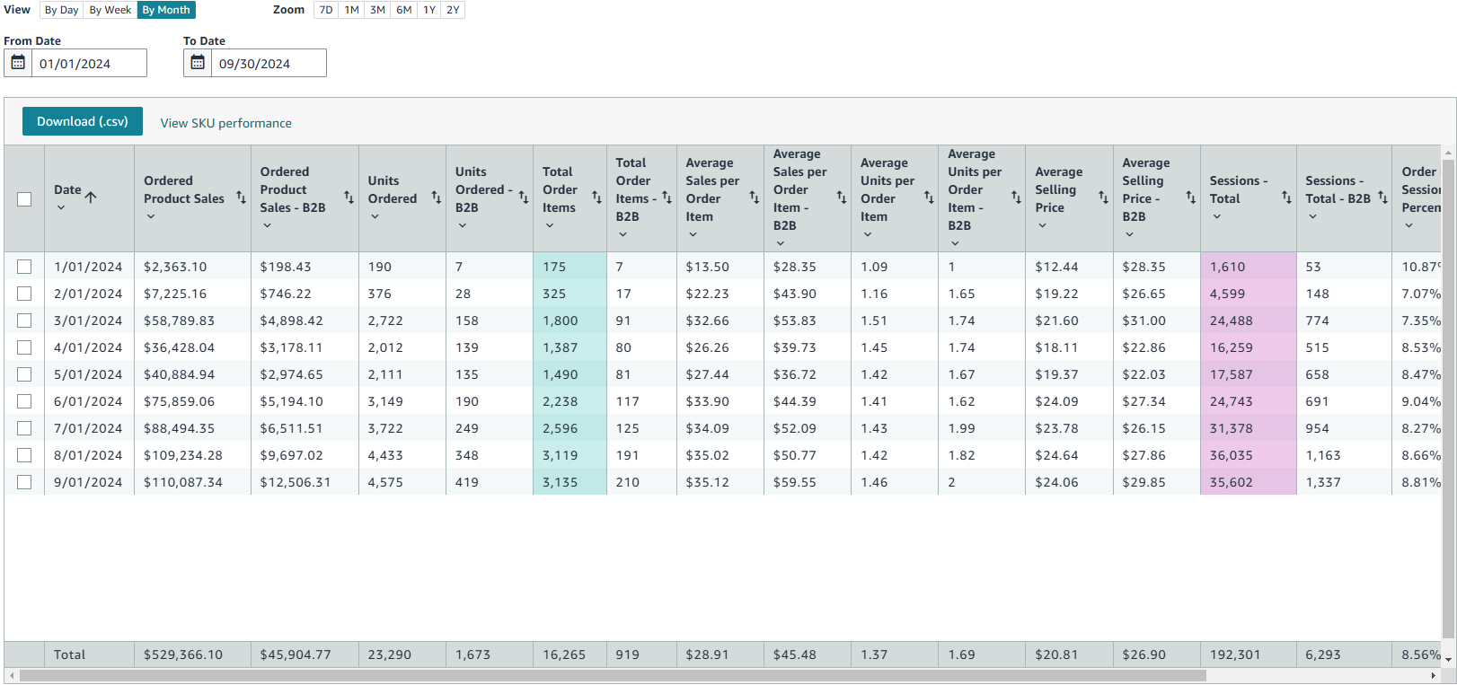
Task: Expand the Total Order Items column chevron
Action: [x=550, y=225]
